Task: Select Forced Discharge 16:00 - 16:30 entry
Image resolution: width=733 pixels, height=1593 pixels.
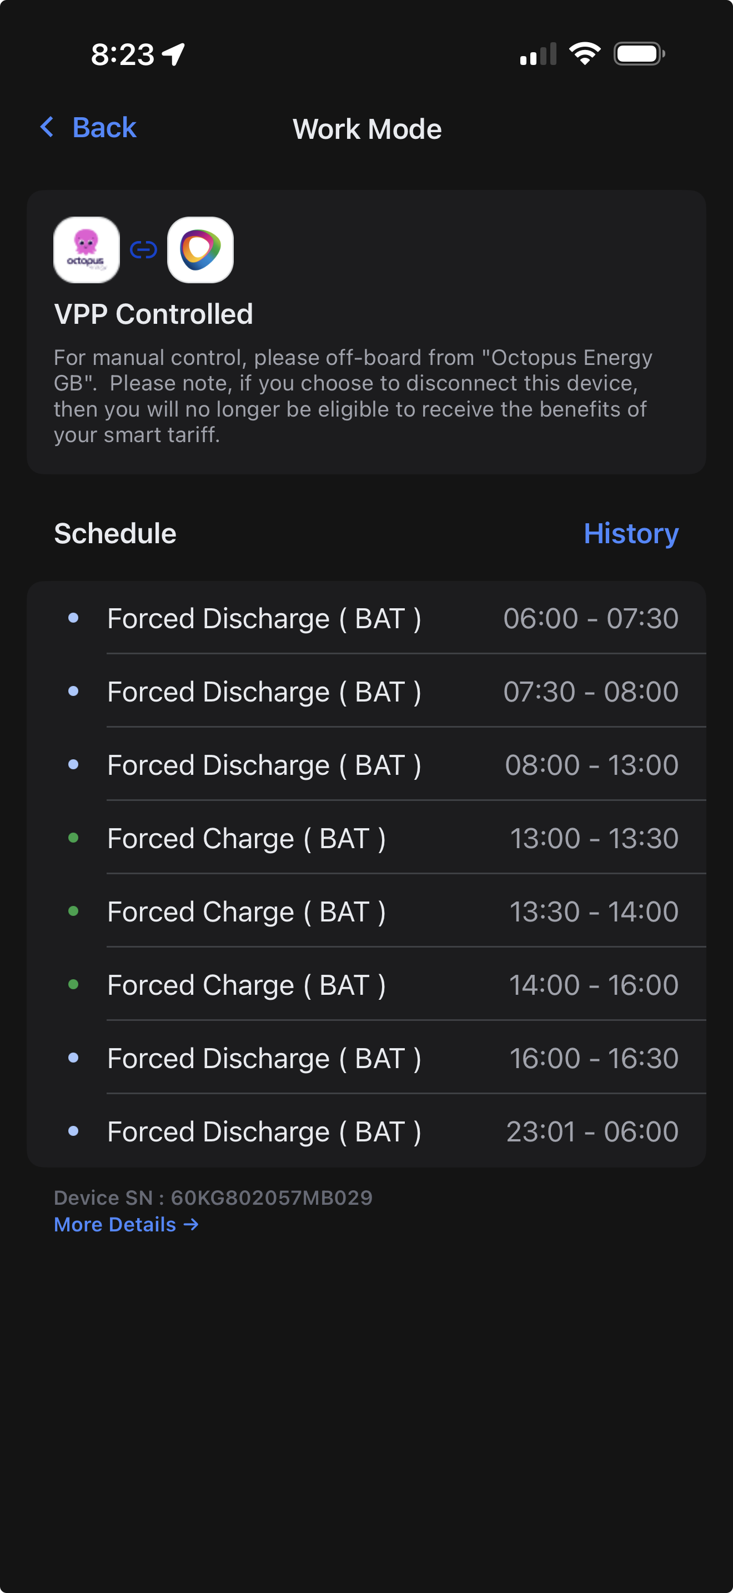Action: coord(366,1058)
